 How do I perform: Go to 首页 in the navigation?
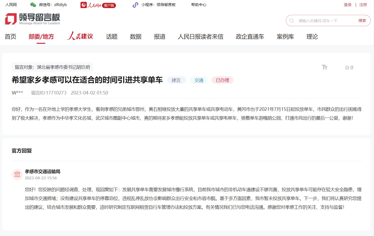click(11, 37)
